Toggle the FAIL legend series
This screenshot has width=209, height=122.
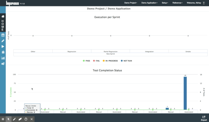96,61
